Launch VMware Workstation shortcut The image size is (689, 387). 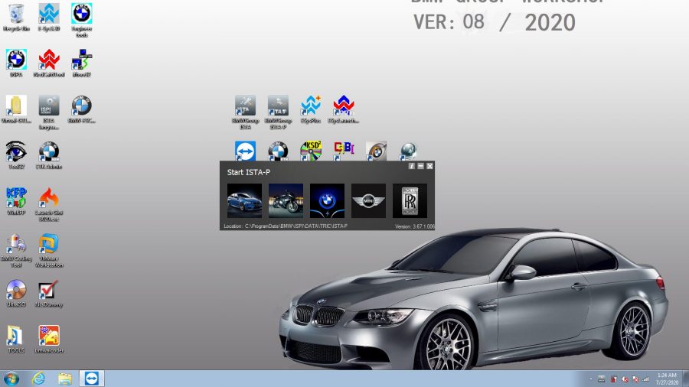click(x=49, y=250)
